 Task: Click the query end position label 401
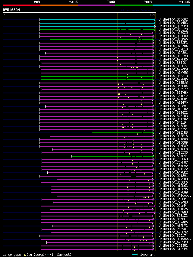pos(152,15)
